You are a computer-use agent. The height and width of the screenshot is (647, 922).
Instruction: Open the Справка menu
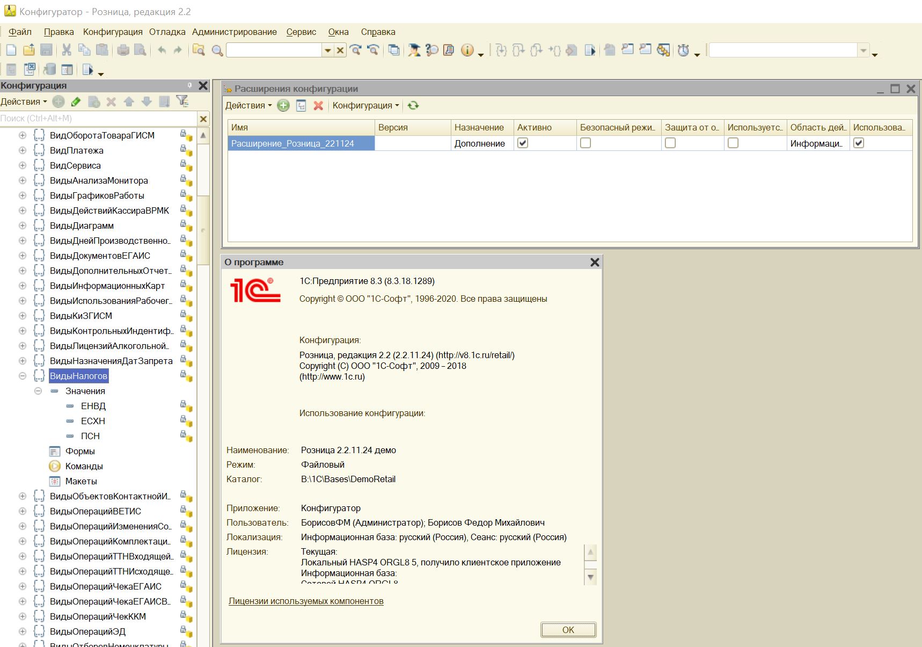click(x=378, y=32)
